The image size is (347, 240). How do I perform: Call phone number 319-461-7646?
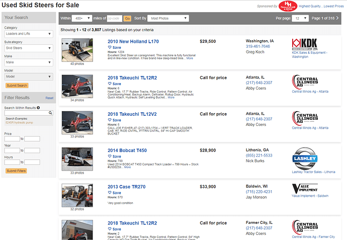[x=258, y=46]
